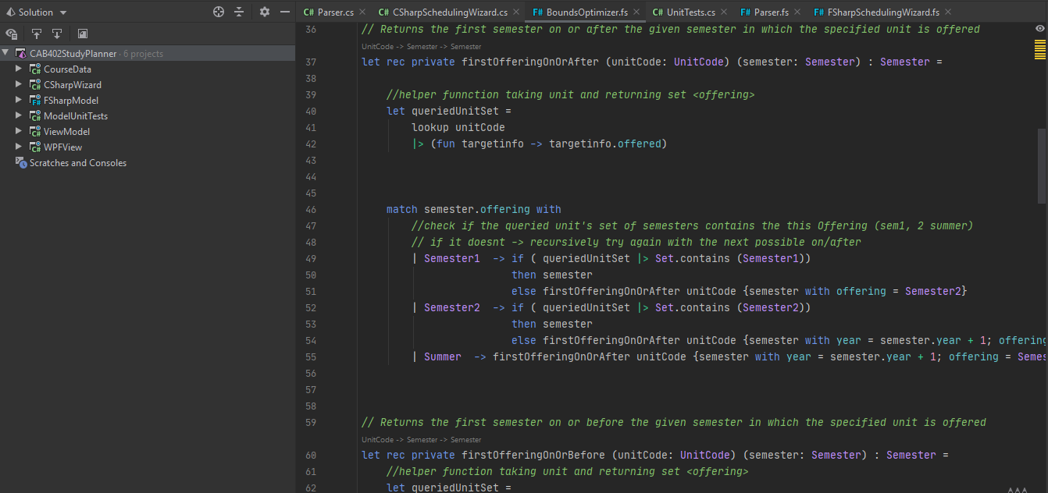
Task: Click the Collapse All arrow icon
Action: pos(35,34)
